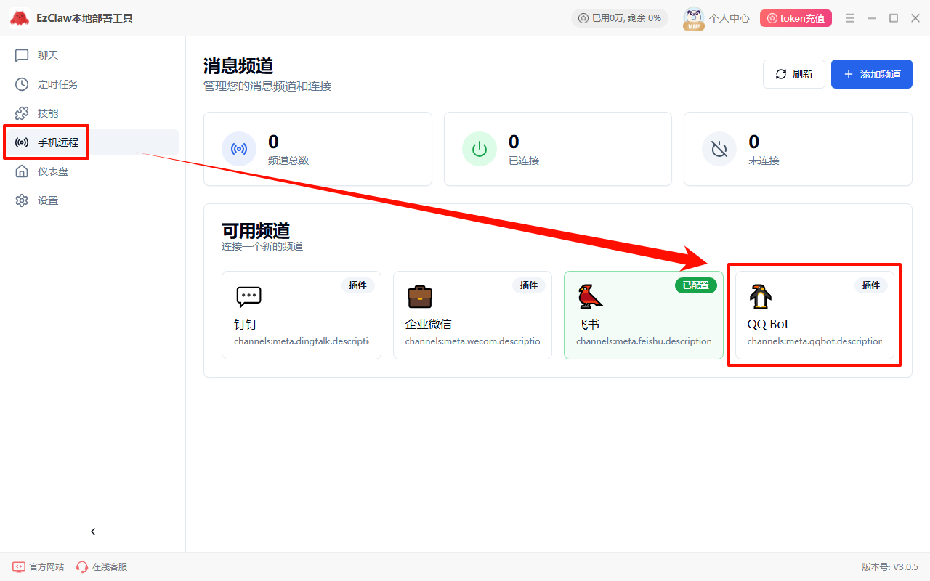Click the 仪表盘 home icon
930x581 pixels.
(23, 171)
